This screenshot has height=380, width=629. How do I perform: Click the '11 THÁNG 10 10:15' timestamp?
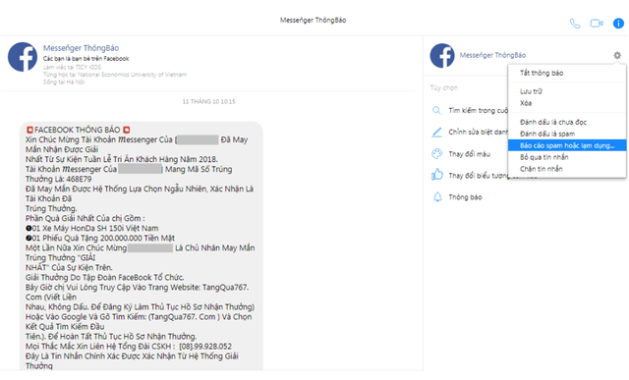(x=208, y=102)
